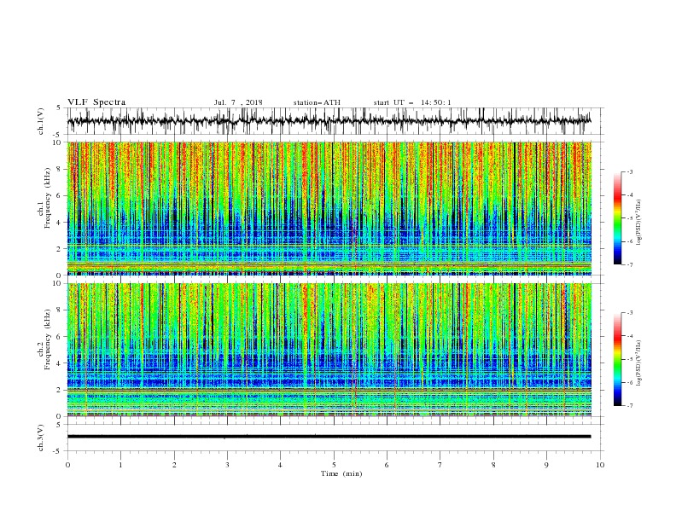
Task: Click the log(PSD) label beside ch.2 colorbar
Action: 638,362
